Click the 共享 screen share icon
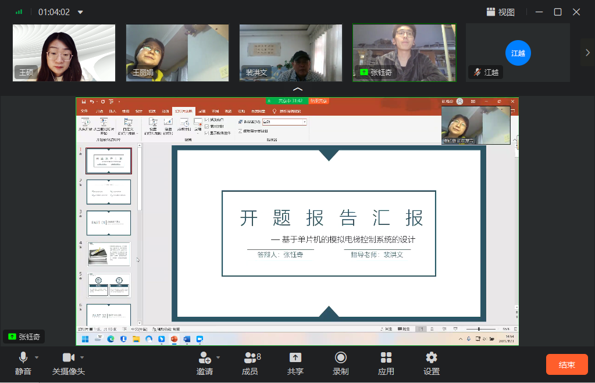The width and height of the screenshot is (595, 383). (295, 358)
